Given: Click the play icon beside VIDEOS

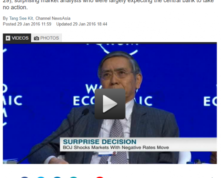Looking at the screenshot, I should coord(8,38).
